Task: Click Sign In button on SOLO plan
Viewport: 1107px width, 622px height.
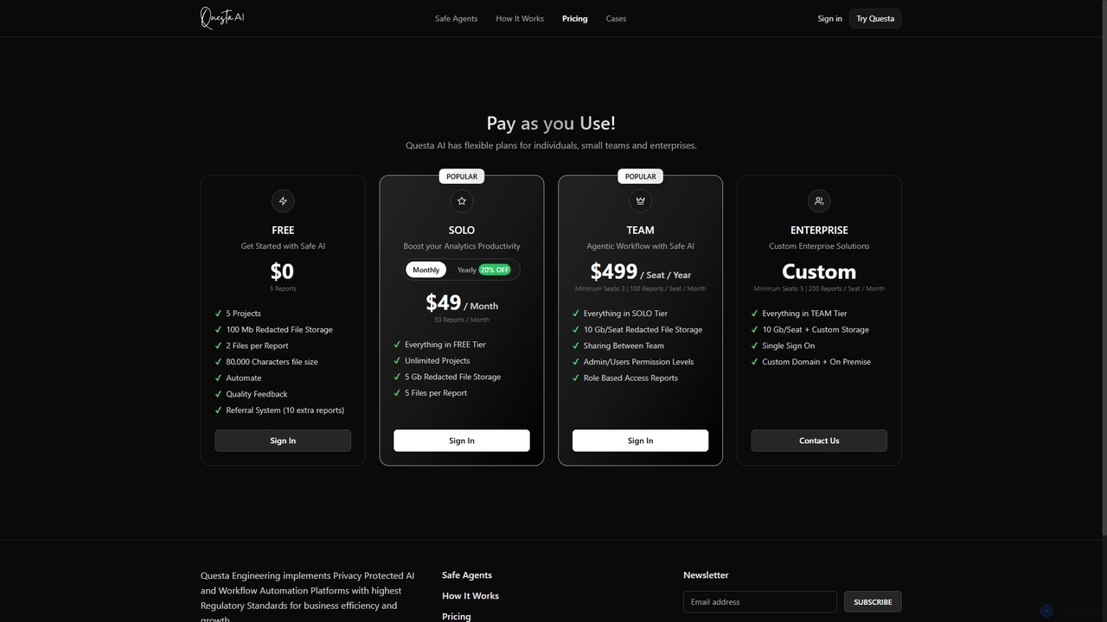Action: pyautogui.click(x=462, y=441)
